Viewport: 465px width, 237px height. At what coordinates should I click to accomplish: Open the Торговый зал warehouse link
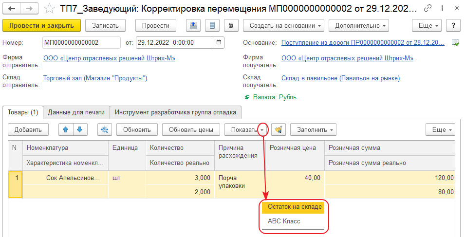pyautogui.click(x=95, y=78)
